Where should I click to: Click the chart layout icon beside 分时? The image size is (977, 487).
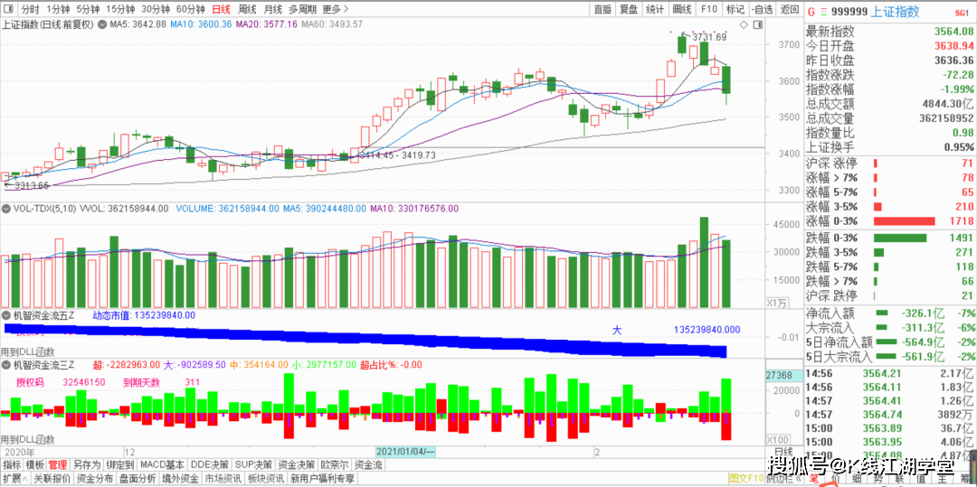8,9
